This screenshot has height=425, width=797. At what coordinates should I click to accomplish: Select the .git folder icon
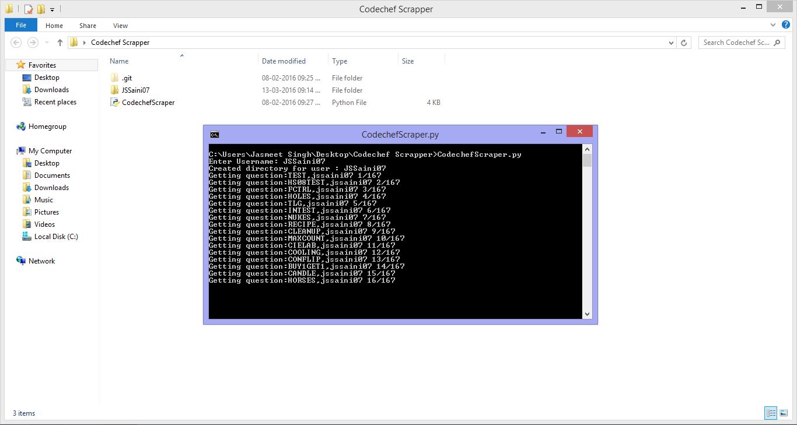[x=114, y=78]
